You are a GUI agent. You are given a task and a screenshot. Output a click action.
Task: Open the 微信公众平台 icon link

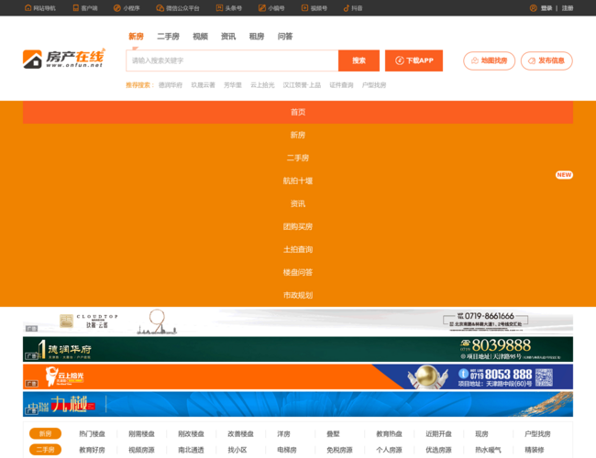[160, 8]
